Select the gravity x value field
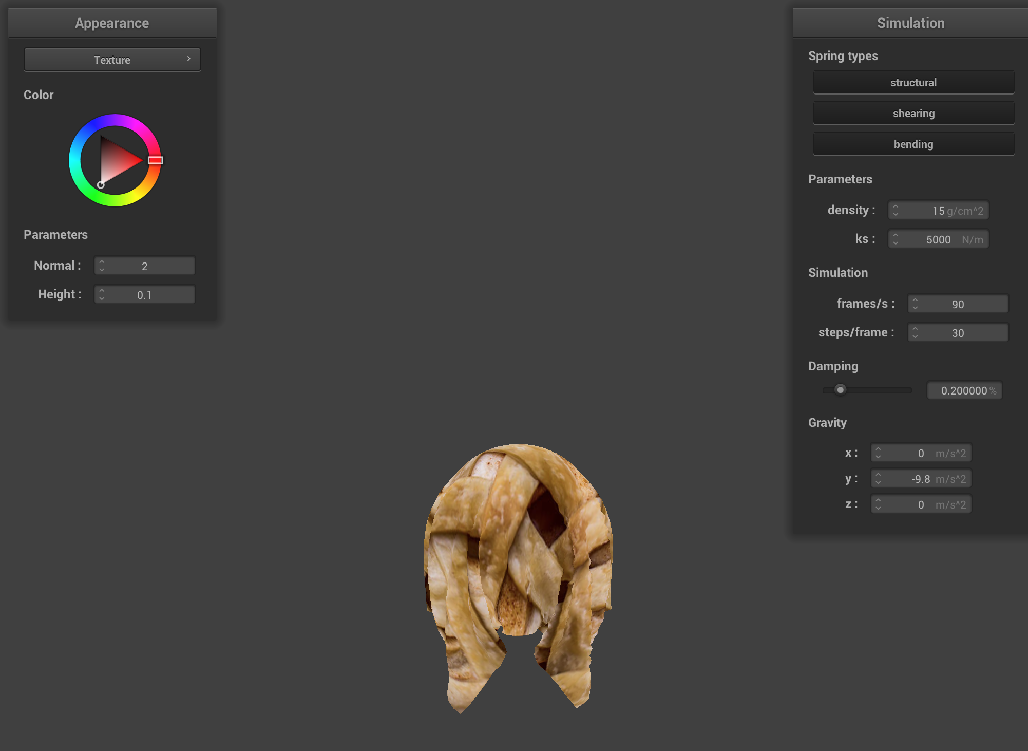The width and height of the screenshot is (1028, 751). click(921, 453)
